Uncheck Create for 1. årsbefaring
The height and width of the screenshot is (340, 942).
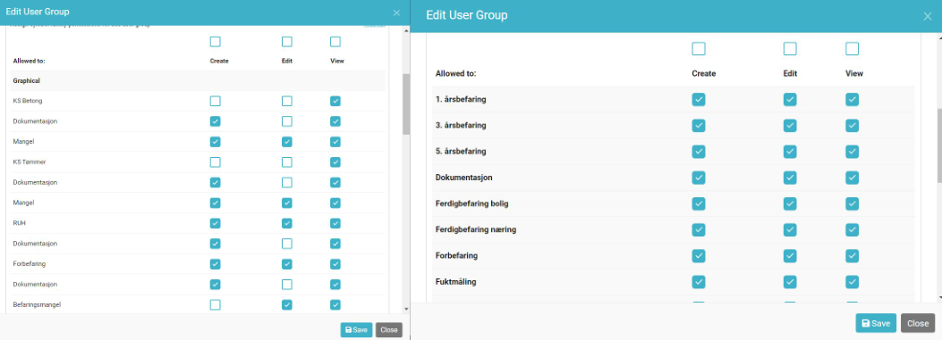point(698,100)
